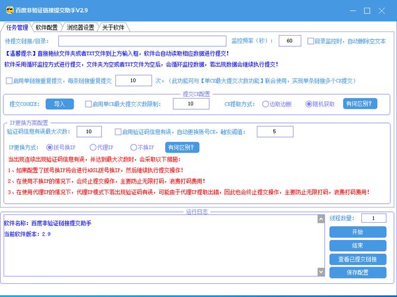Open the 软件配置 tab

pyautogui.click(x=46, y=27)
